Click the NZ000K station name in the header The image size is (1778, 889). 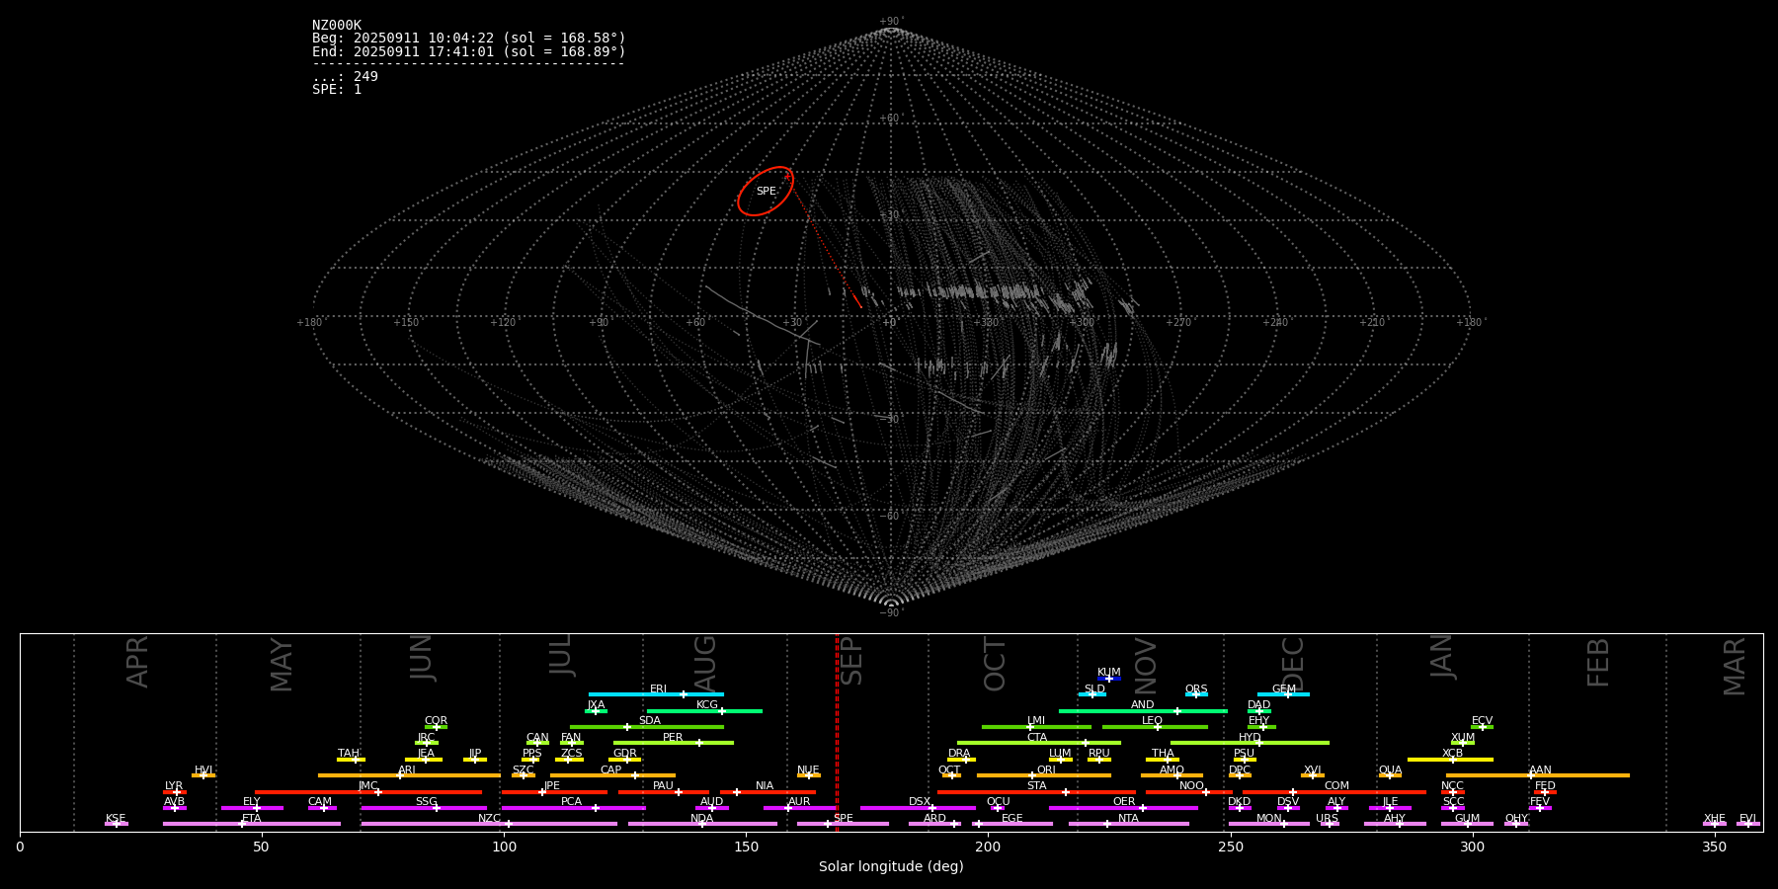click(x=337, y=26)
